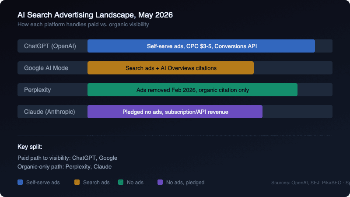Click the orange Search ads legend swatch
Screen dimensions: 350x197
pyautogui.click(x=77, y=182)
